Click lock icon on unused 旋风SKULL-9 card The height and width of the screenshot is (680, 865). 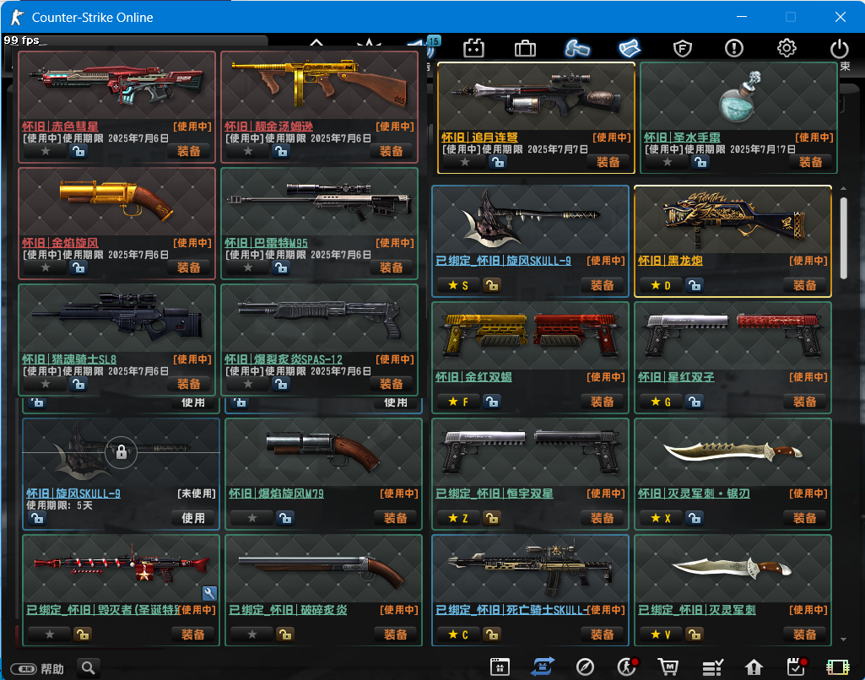click(37, 518)
